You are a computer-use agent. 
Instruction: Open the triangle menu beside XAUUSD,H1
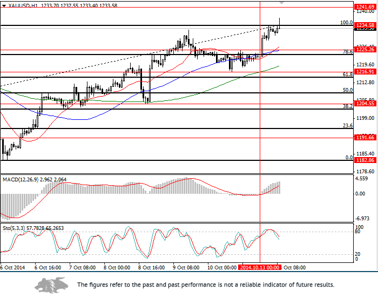click(4, 6)
